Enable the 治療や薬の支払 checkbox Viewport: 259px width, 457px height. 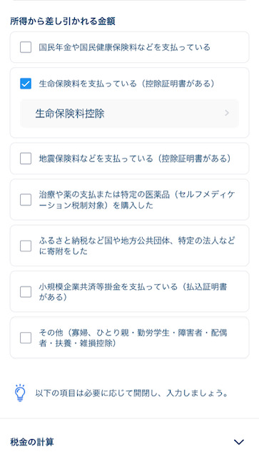26,200
